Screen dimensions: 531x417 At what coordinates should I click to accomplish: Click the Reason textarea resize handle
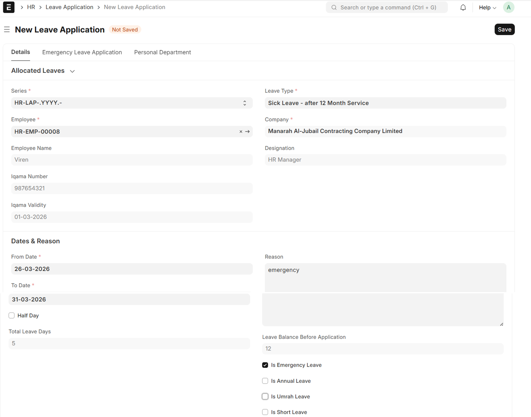501,324
